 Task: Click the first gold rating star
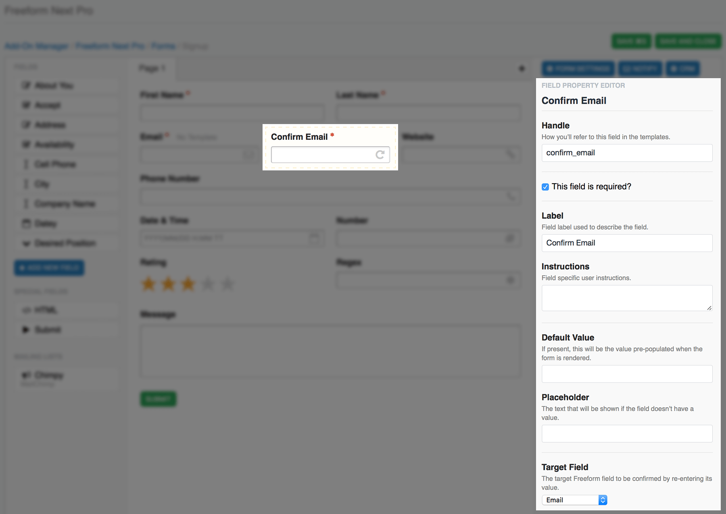tap(148, 284)
